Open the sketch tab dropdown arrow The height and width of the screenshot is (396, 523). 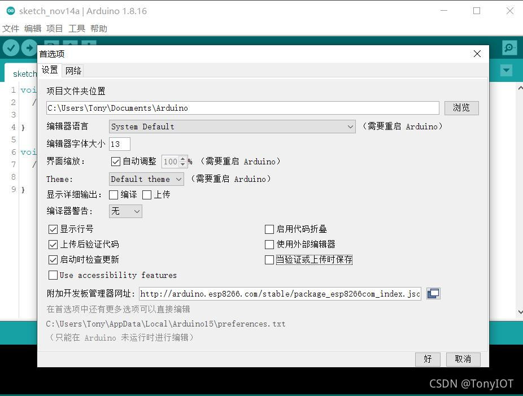[506, 71]
